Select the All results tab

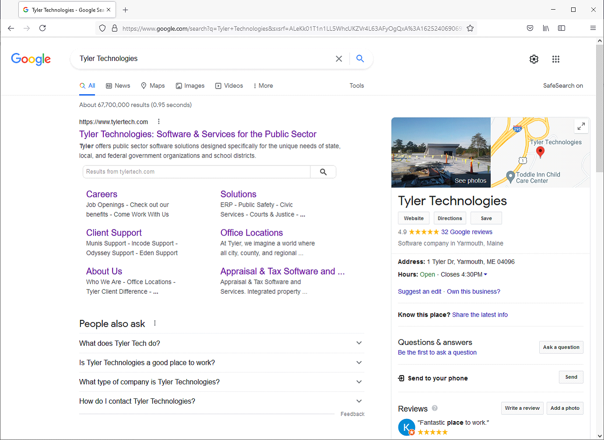pos(88,86)
